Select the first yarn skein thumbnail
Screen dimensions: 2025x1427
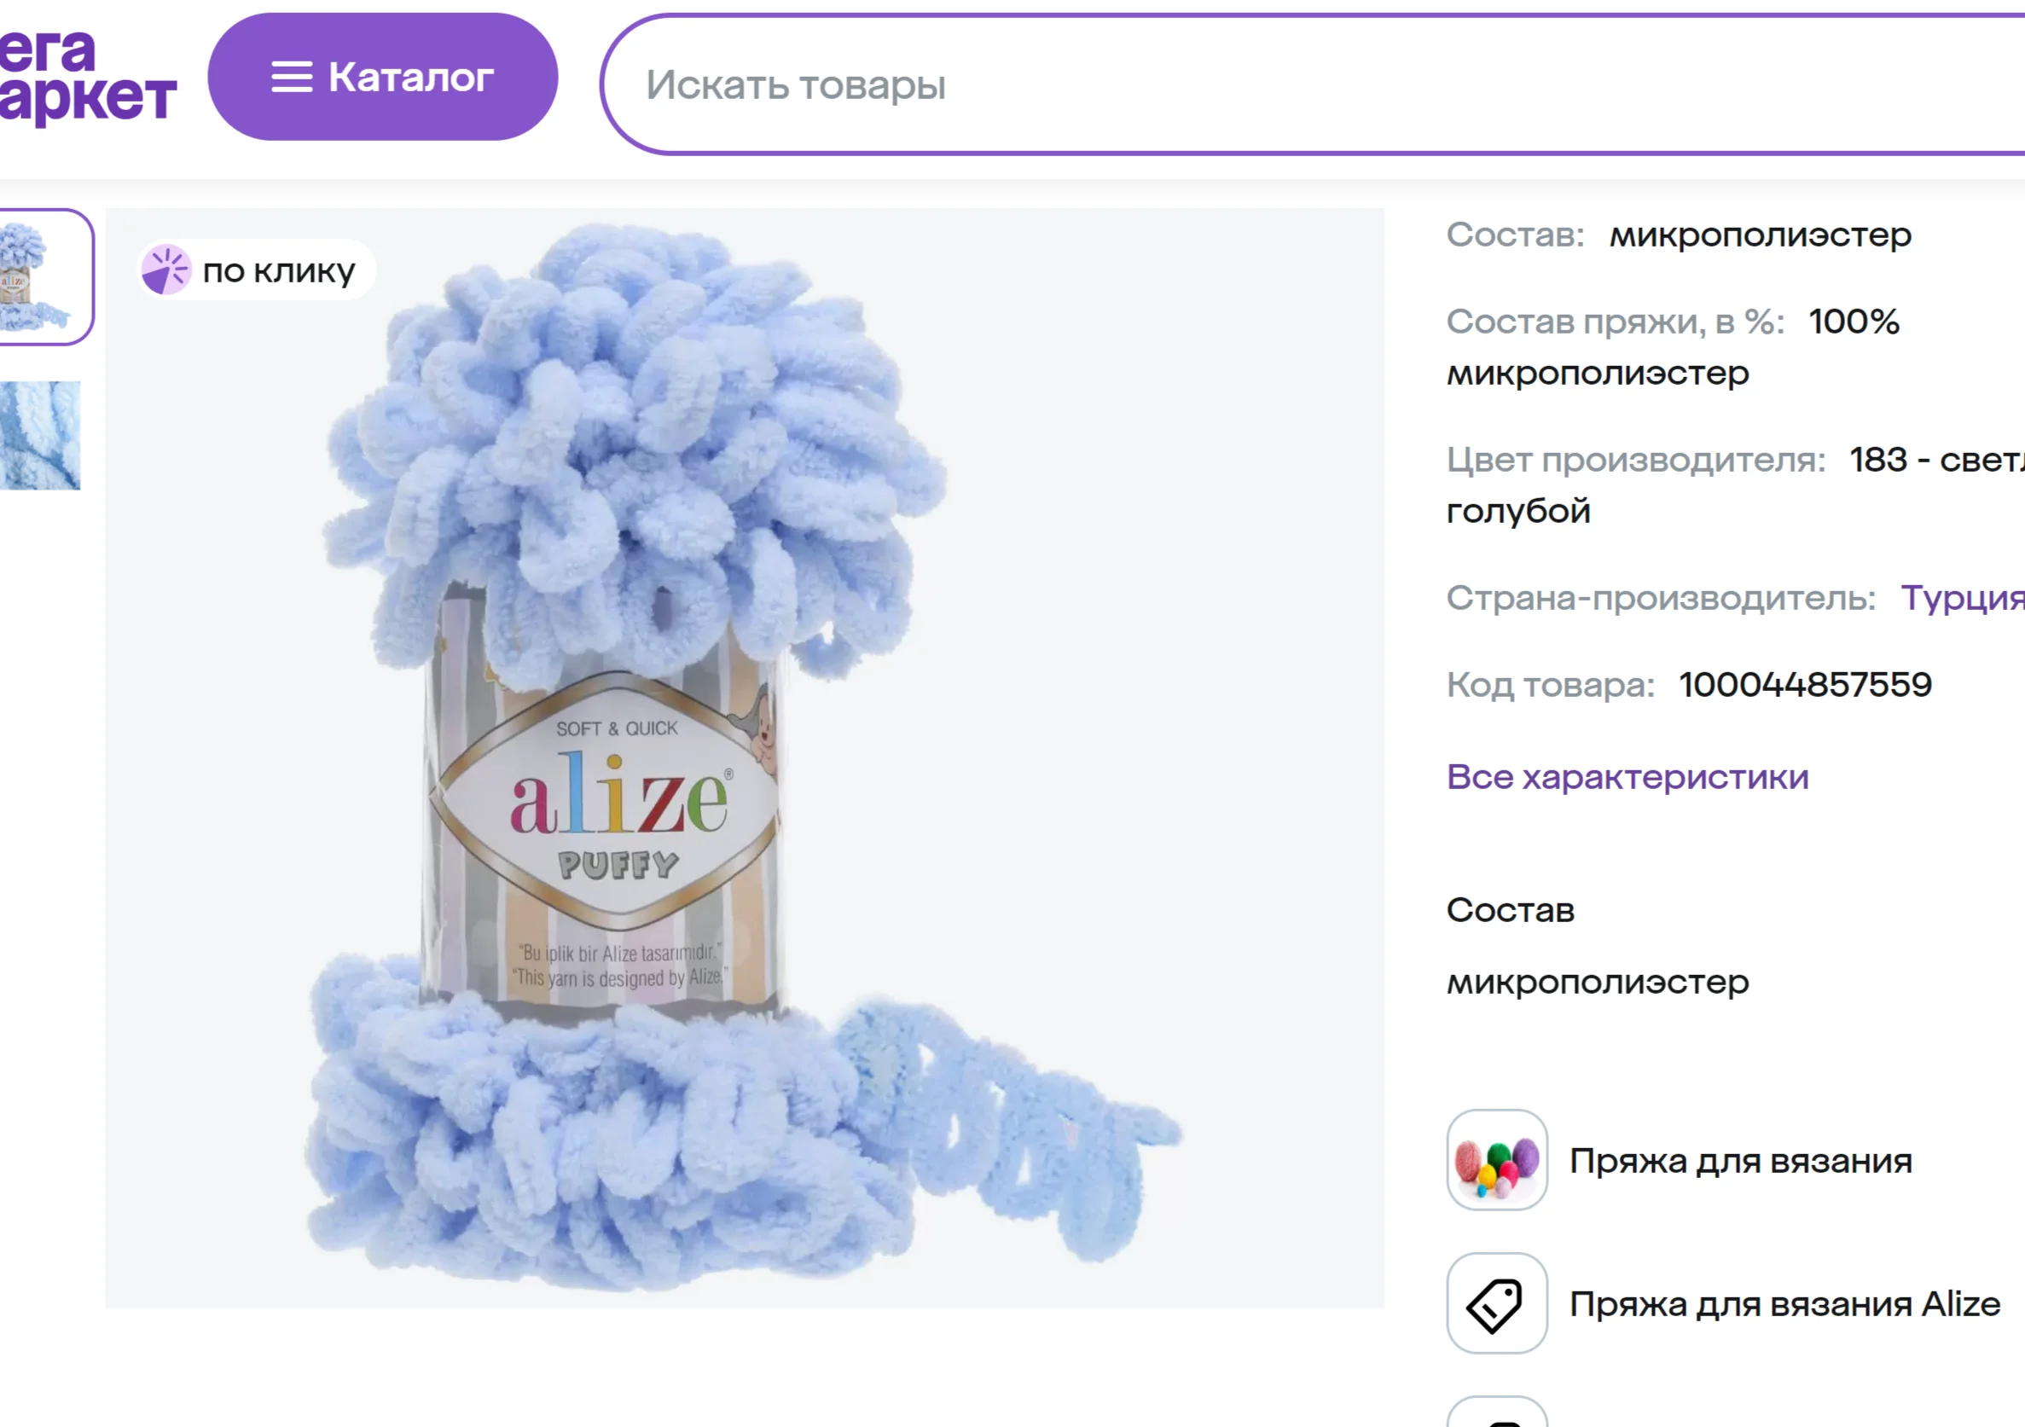pos(40,276)
